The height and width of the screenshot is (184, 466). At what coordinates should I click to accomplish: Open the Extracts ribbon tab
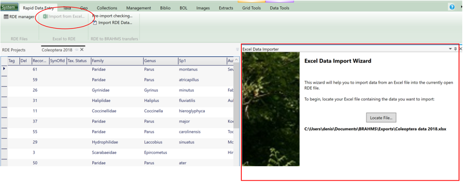[226, 8]
